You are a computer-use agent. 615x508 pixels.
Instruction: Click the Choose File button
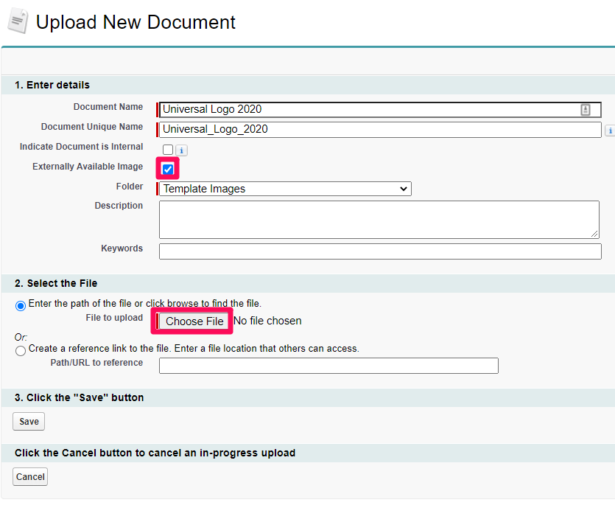click(194, 321)
